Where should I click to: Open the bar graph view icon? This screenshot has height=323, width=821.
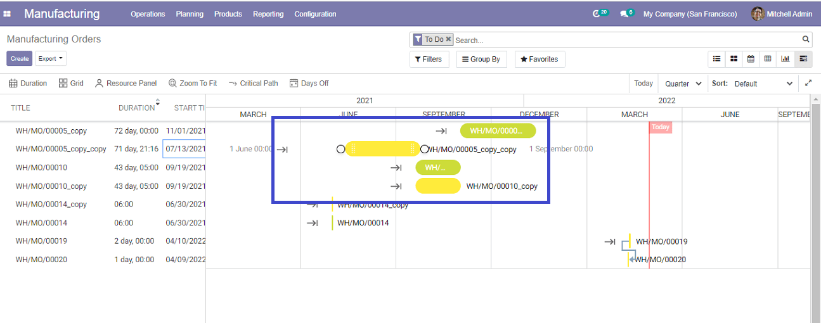[785, 59]
